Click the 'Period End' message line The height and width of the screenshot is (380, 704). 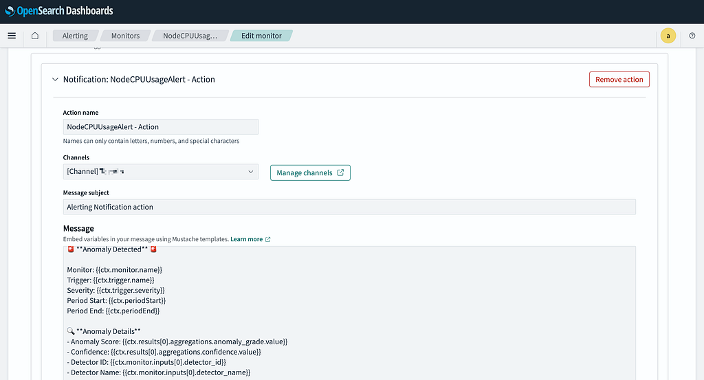tap(113, 311)
